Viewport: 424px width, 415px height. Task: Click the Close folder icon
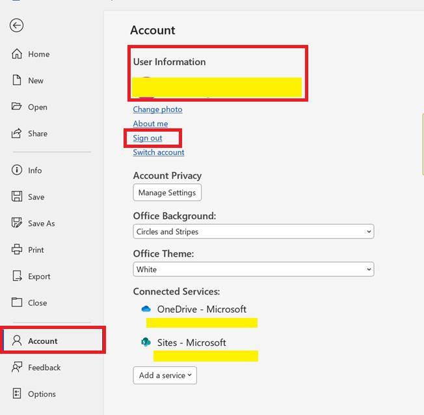pos(17,302)
